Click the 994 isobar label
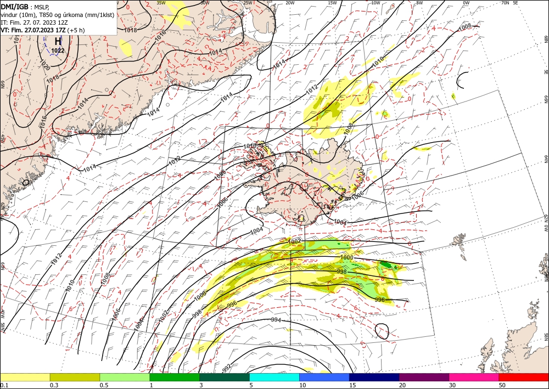The image size is (549, 389). 276,320
